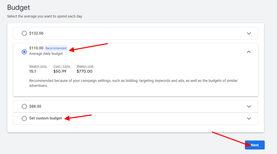Click the $770.00 weekly cost value
The width and height of the screenshot is (277, 154).
(84, 71)
